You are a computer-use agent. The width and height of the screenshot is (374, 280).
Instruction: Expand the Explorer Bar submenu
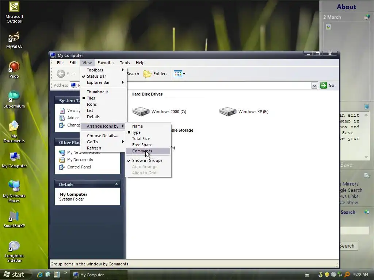coord(103,82)
